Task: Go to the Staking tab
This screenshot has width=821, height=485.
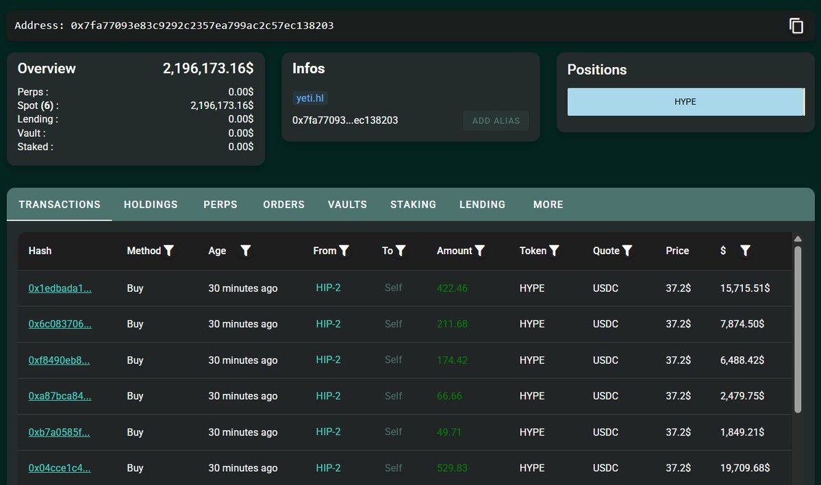Action: click(413, 204)
